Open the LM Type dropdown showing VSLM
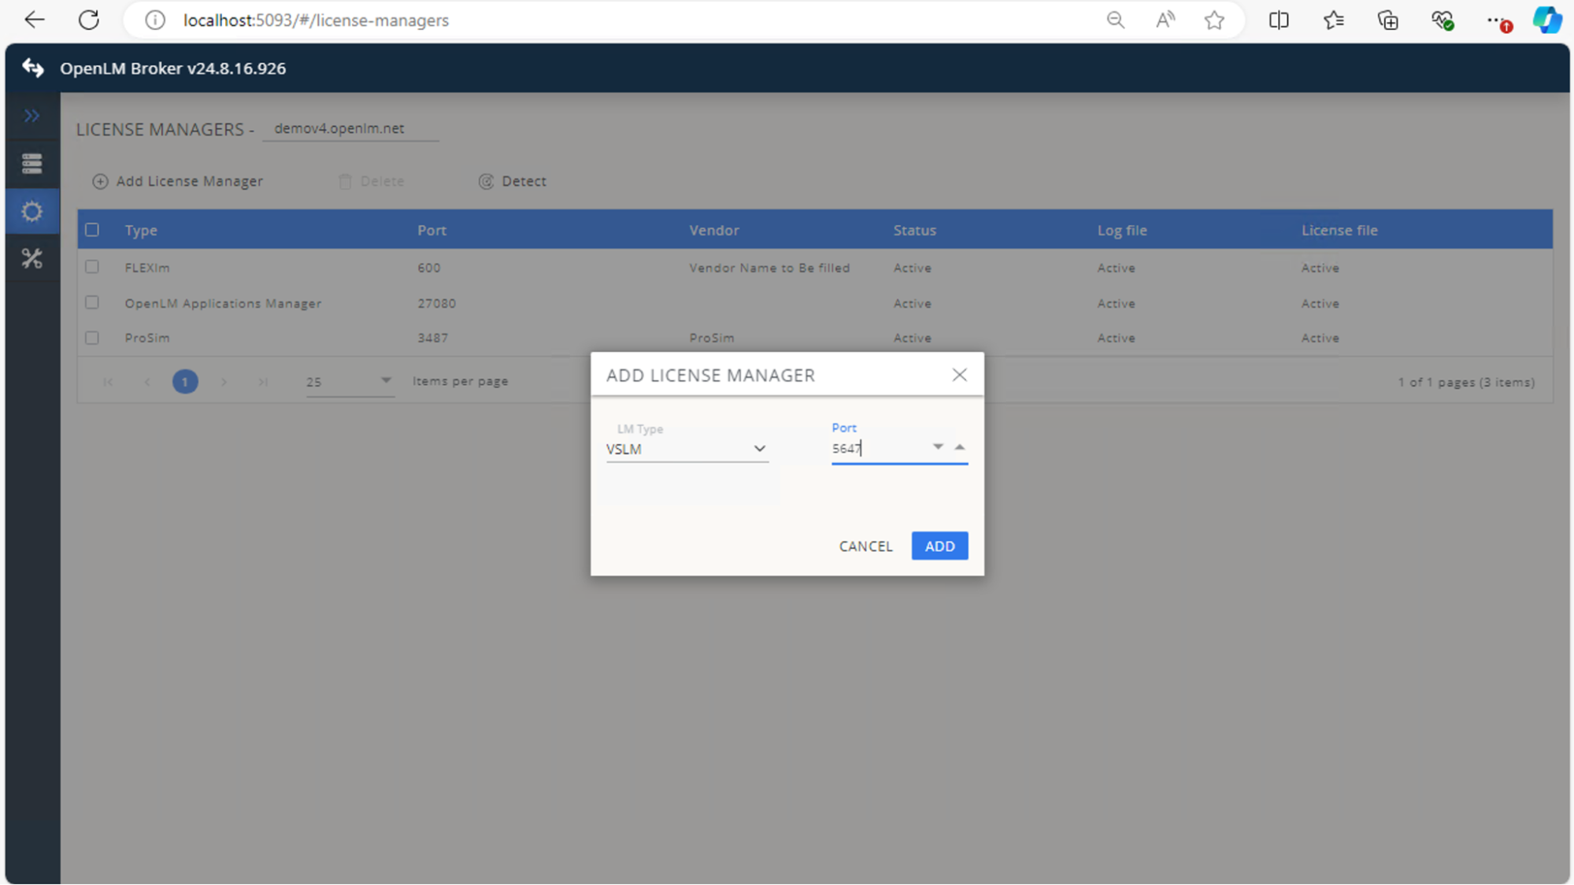This screenshot has width=1574, height=885. (759, 448)
